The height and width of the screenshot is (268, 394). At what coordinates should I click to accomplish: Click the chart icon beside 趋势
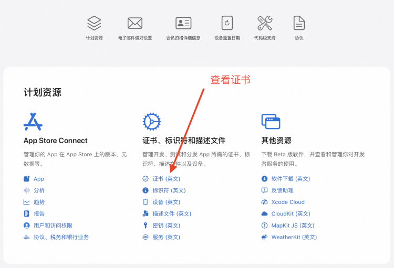[x=27, y=202]
